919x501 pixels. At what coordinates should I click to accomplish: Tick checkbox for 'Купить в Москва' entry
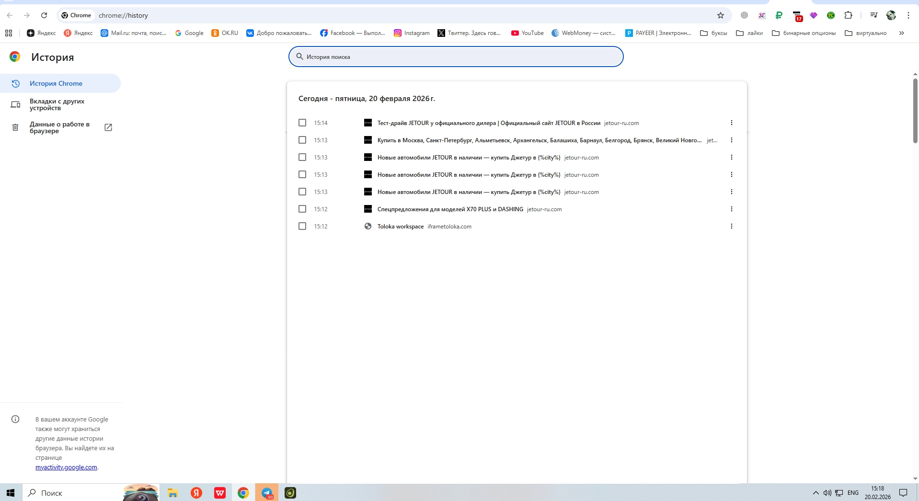coord(302,140)
